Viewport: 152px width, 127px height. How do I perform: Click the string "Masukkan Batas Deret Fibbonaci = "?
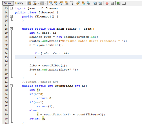pos(92,41)
